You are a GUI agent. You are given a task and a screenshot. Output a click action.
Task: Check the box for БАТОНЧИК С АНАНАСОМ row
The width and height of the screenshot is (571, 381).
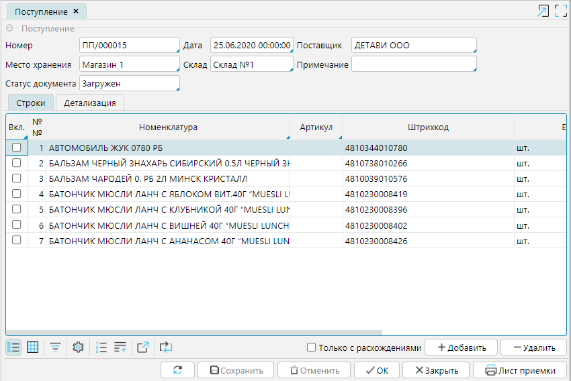click(x=16, y=240)
